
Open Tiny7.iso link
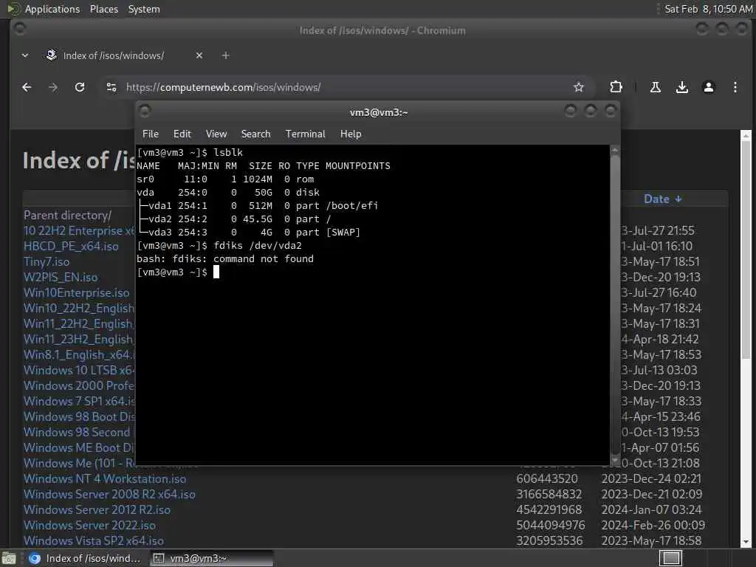[47, 262]
